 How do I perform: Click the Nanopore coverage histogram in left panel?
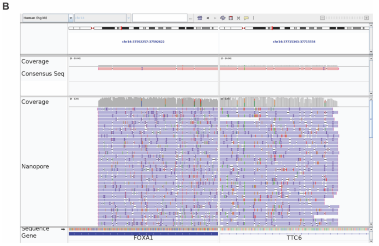click(158, 102)
